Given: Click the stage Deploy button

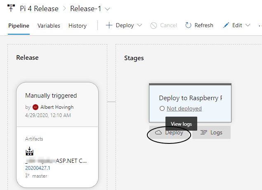Looking at the screenshot, I should tap(169, 133).
